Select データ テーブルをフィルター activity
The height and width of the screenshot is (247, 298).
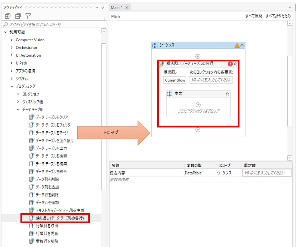(54, 125)
